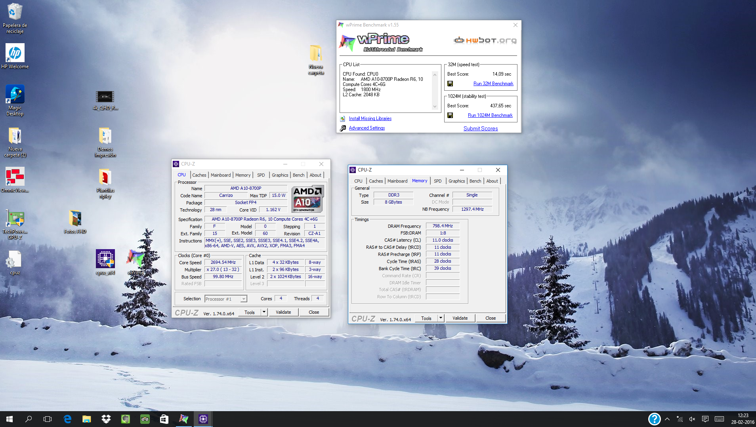The width and height of the screenshot is (756, 427).
Task: Click the save icon for 1024M score
Action: [450, 115]
